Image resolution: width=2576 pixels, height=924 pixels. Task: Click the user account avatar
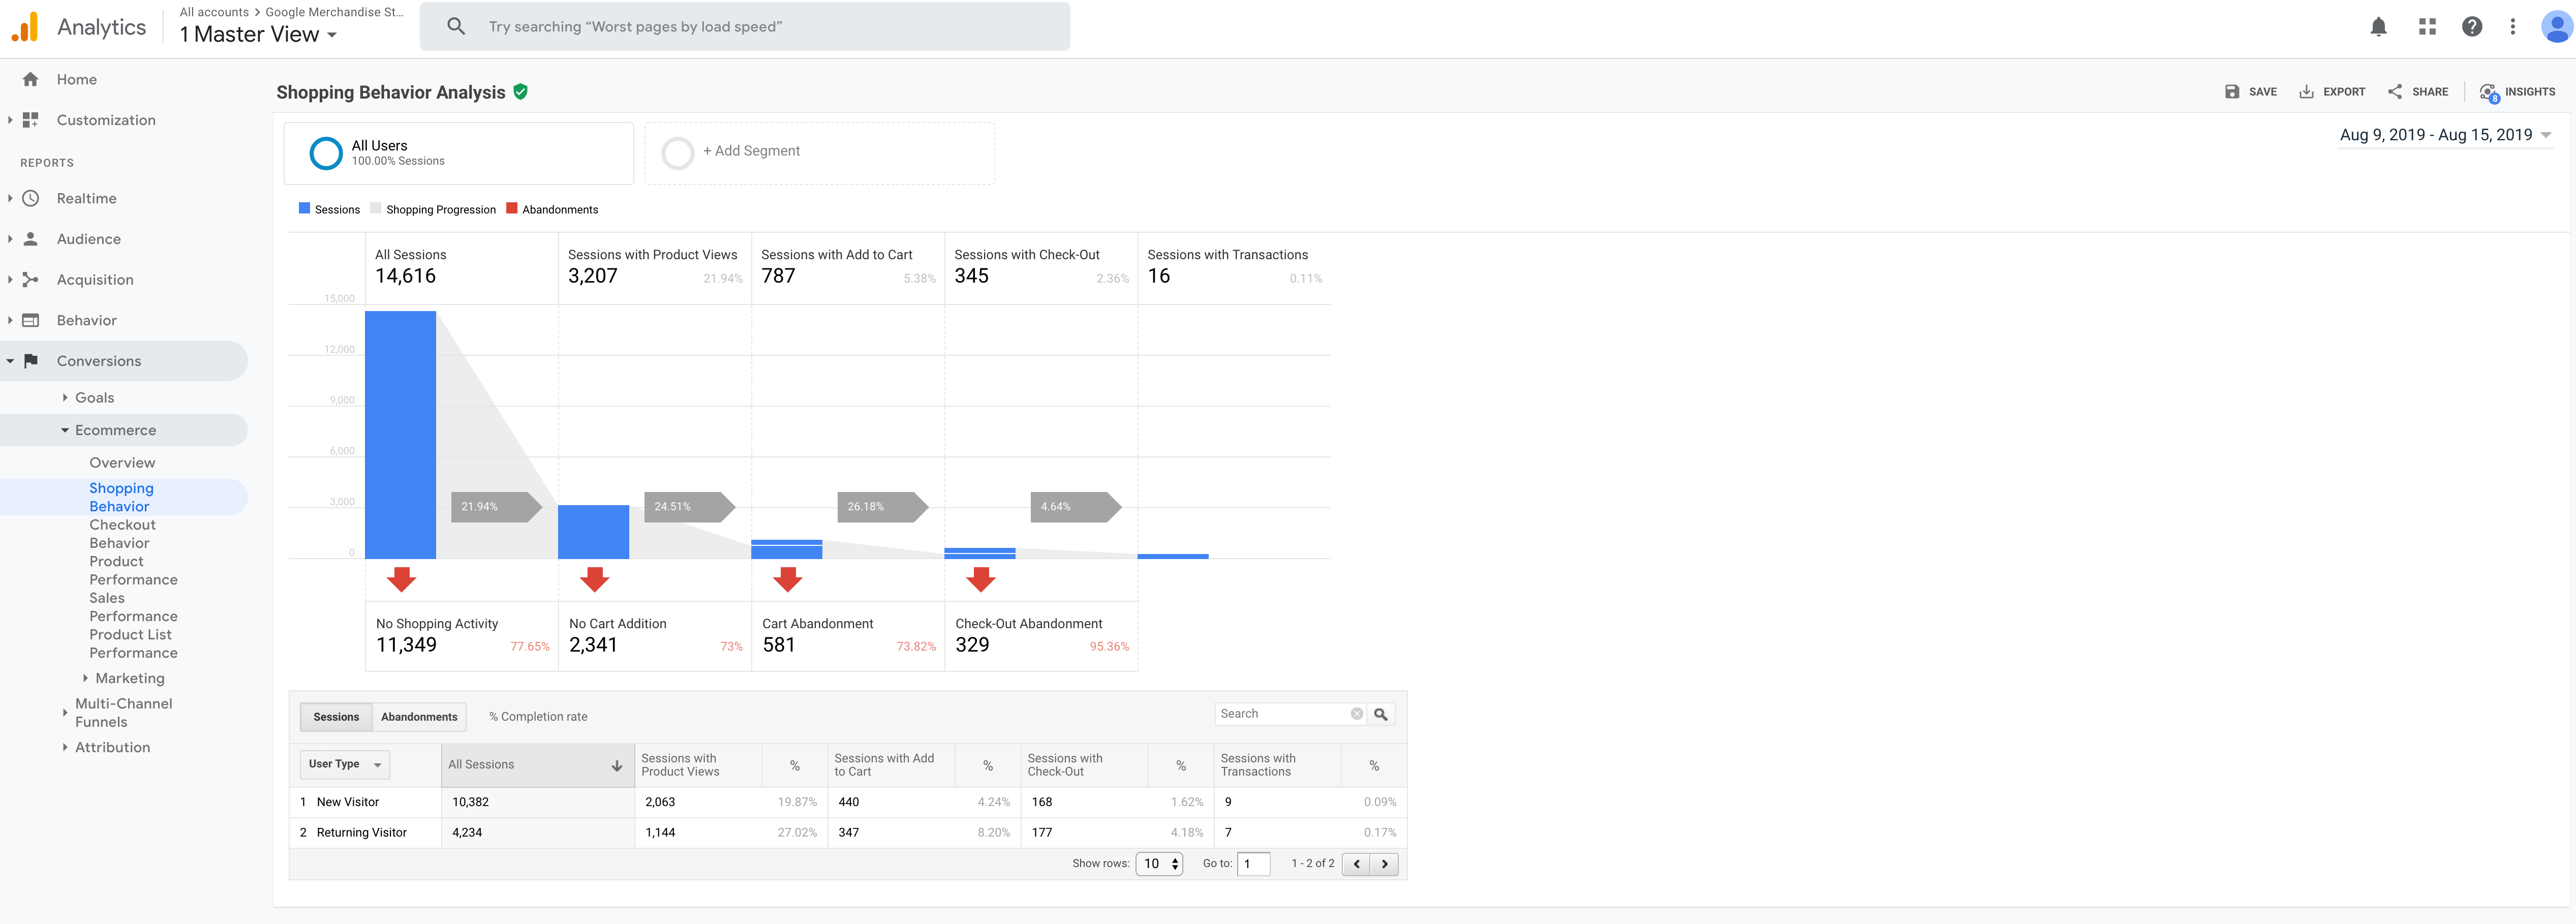[2556, 26]
